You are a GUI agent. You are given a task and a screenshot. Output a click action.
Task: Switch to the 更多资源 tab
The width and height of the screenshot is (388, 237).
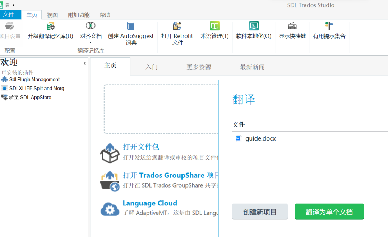coord(199,66)
